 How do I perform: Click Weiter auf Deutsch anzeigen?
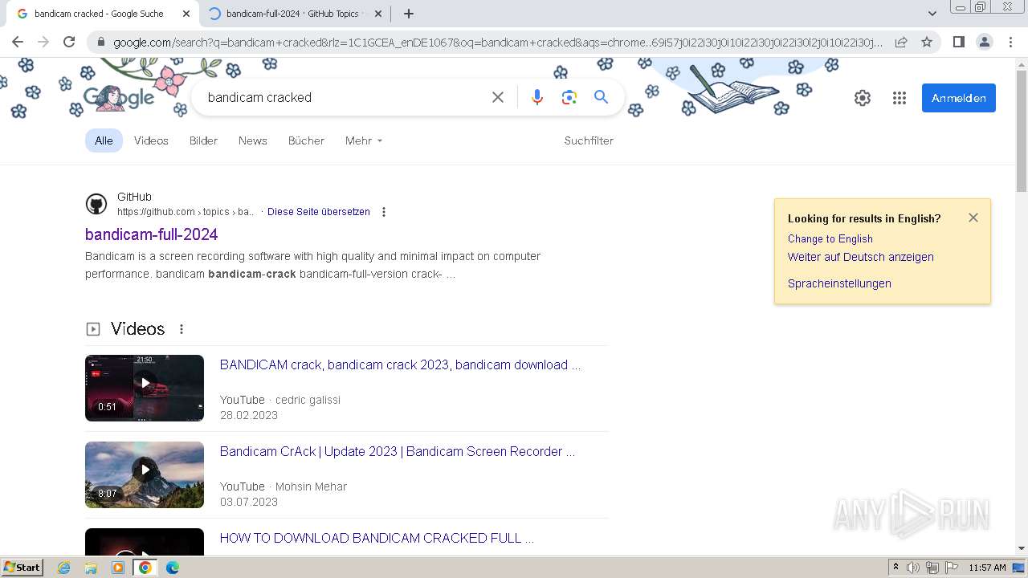[860, 257]
